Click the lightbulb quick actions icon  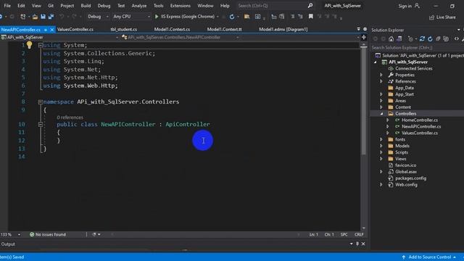[29, 45]
